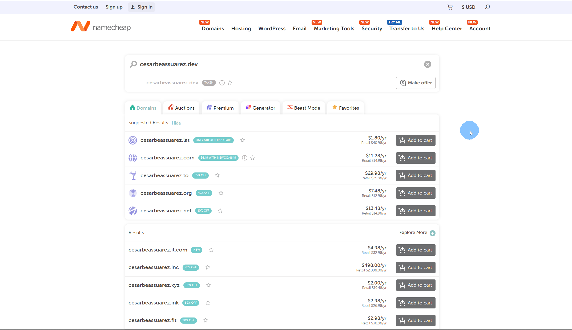Toggle the favorite star for cesarbeassuarez.lat
The image size is (572, 330).
243,140
